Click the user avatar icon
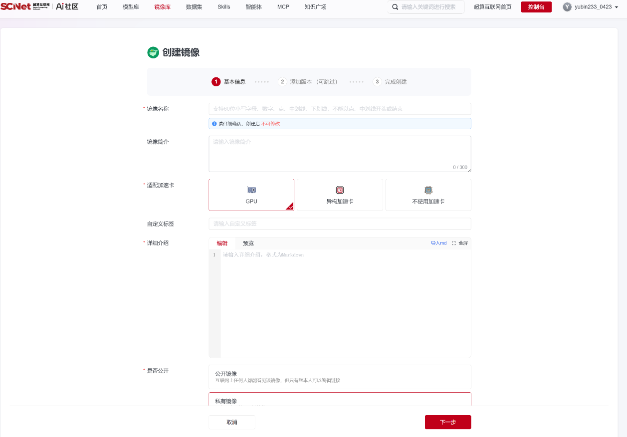This screenshot has height=437, width=627. point(567,7)
